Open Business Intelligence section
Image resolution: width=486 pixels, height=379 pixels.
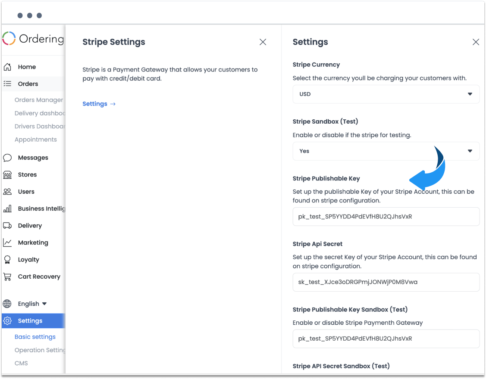tap(41, 209)
